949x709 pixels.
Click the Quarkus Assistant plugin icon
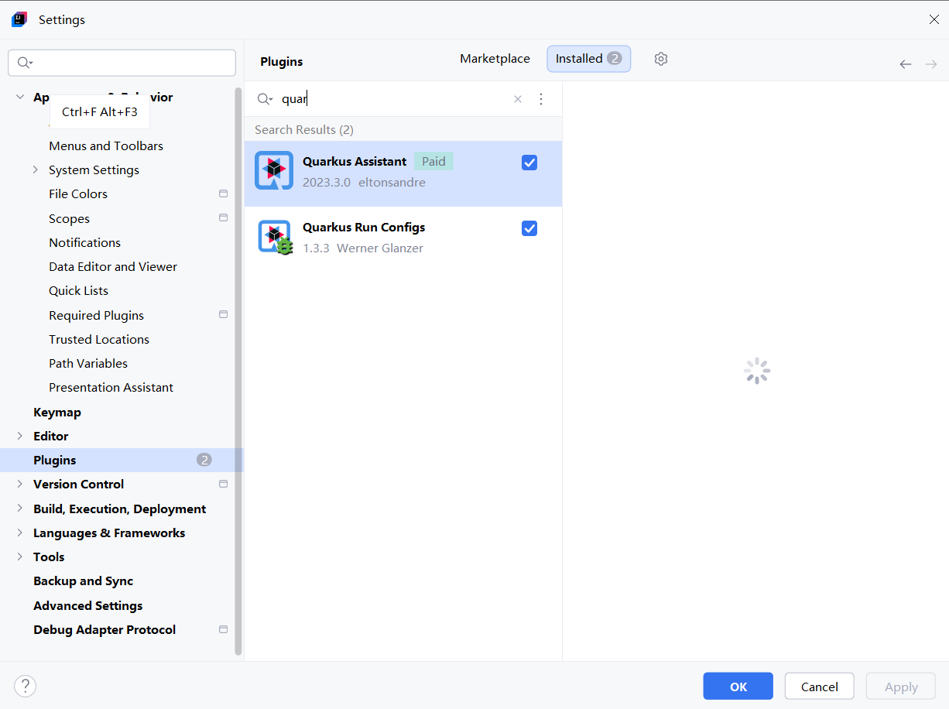click(274, 170)
